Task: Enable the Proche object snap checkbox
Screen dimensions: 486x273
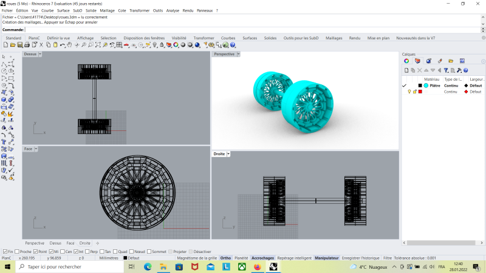Action: 16,251
